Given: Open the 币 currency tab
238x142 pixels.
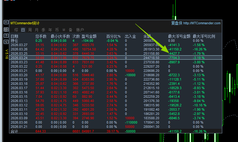Looking at the screenshot, I should point(57,30).
